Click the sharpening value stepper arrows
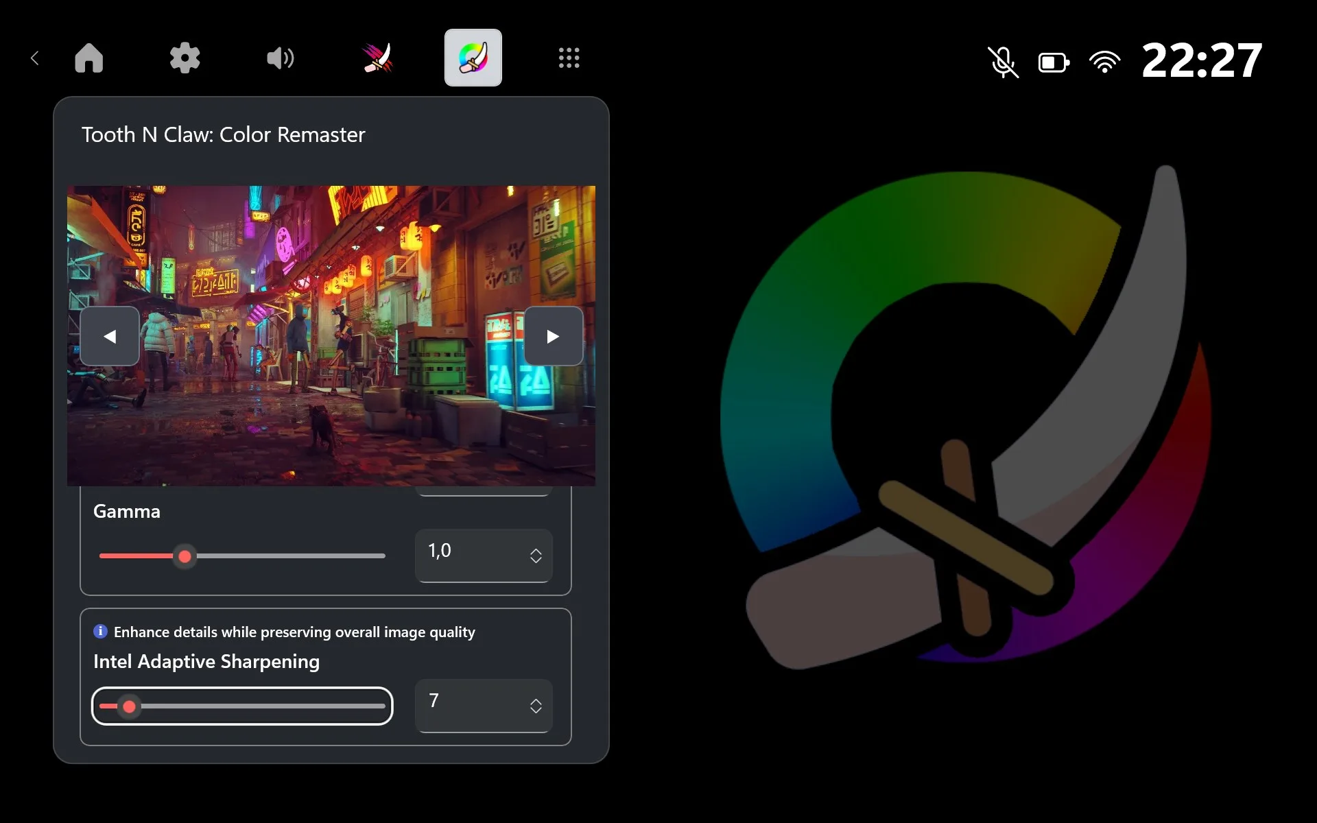1317x823 pixels. coord(536,706)
